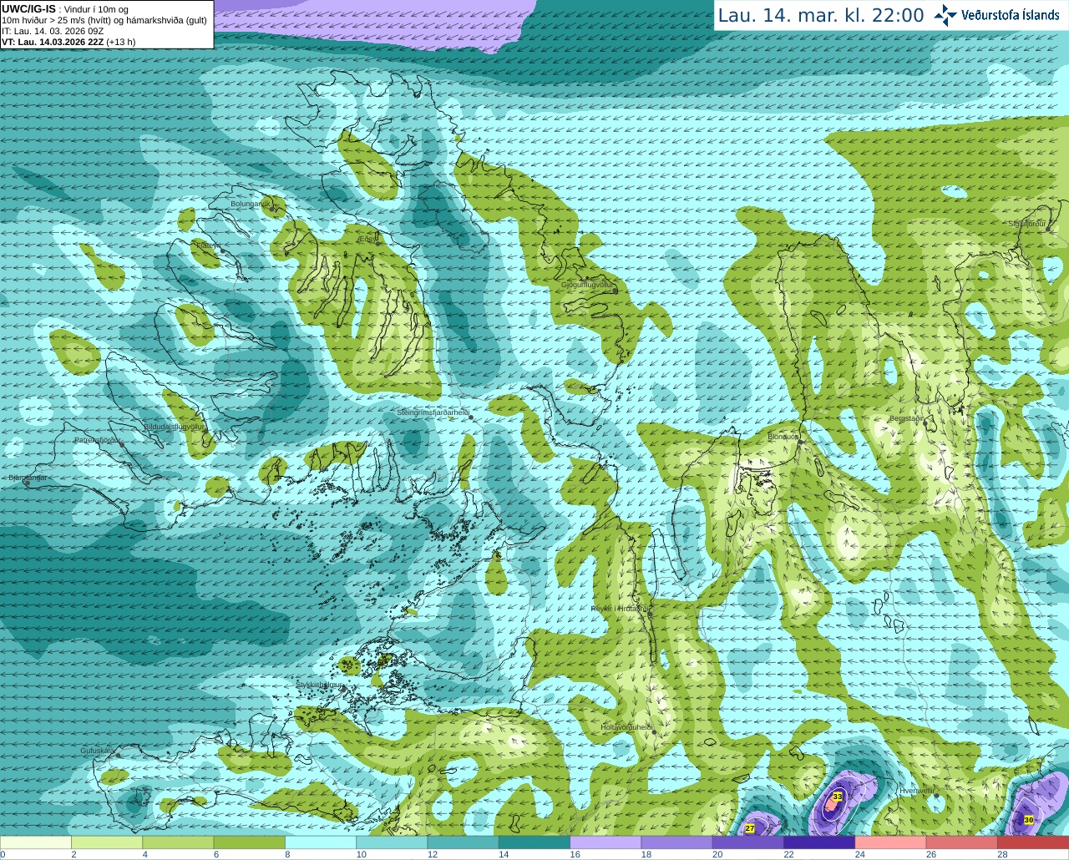This screenshot has height=860, width=1069.
Task: Click the Siglufjörður station label
Action: [1027, 225]
